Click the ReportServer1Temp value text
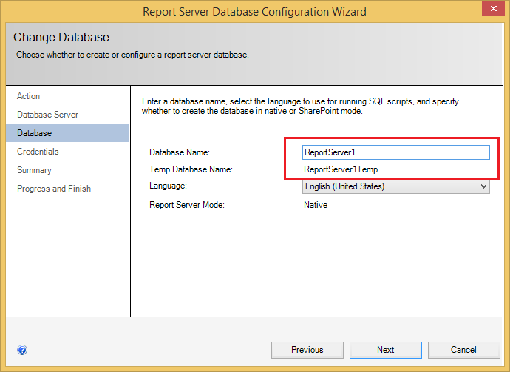 click(341, 169)
